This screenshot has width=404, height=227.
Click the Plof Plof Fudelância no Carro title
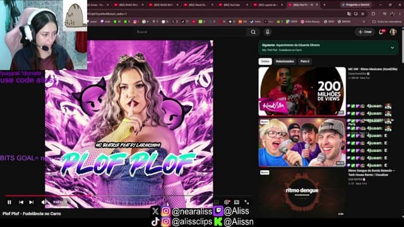32,214
